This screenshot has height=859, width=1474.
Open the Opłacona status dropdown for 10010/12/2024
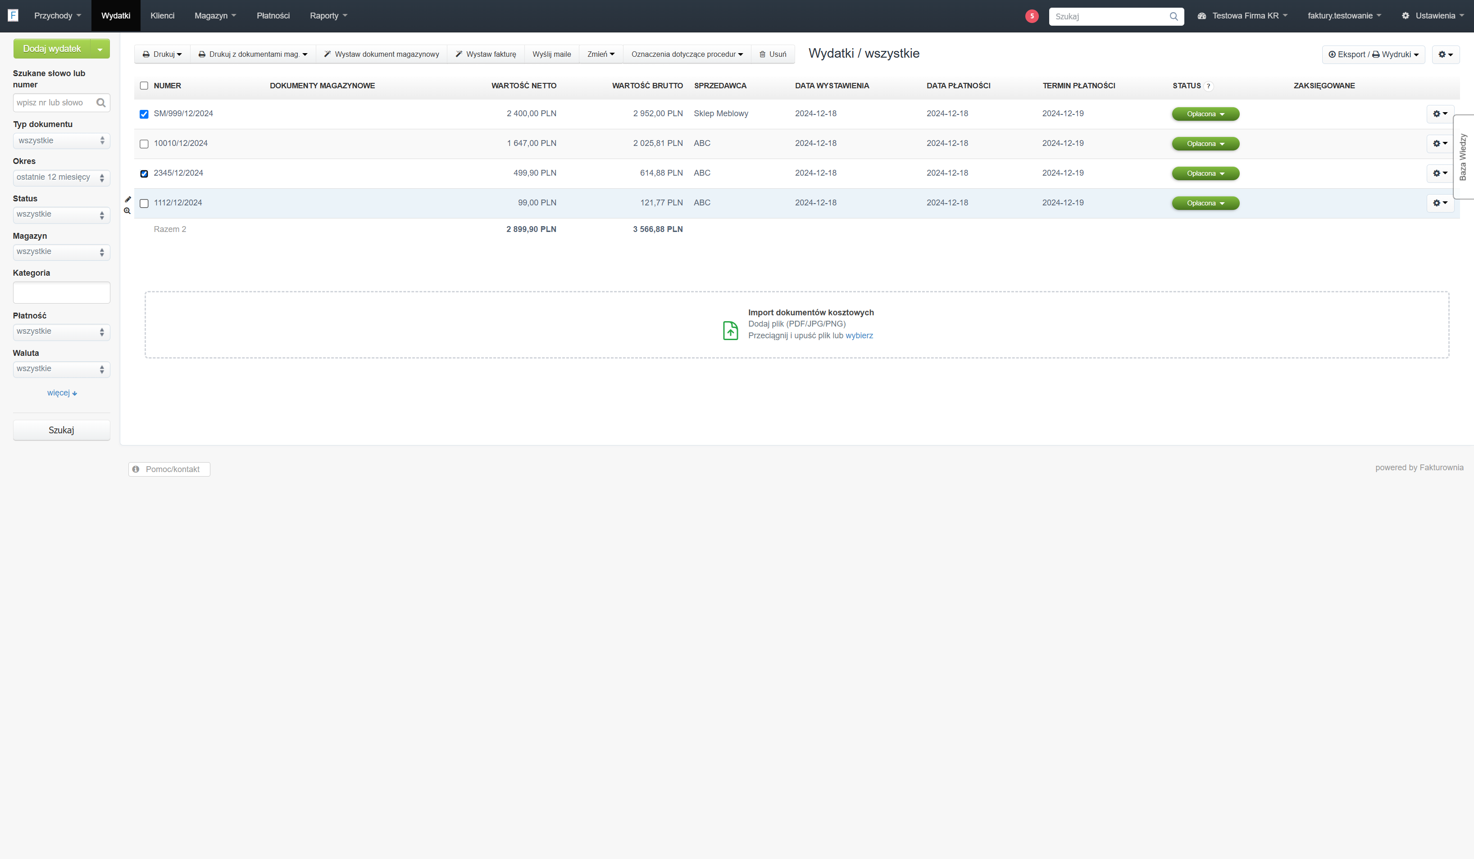[x=1205, y=144]
